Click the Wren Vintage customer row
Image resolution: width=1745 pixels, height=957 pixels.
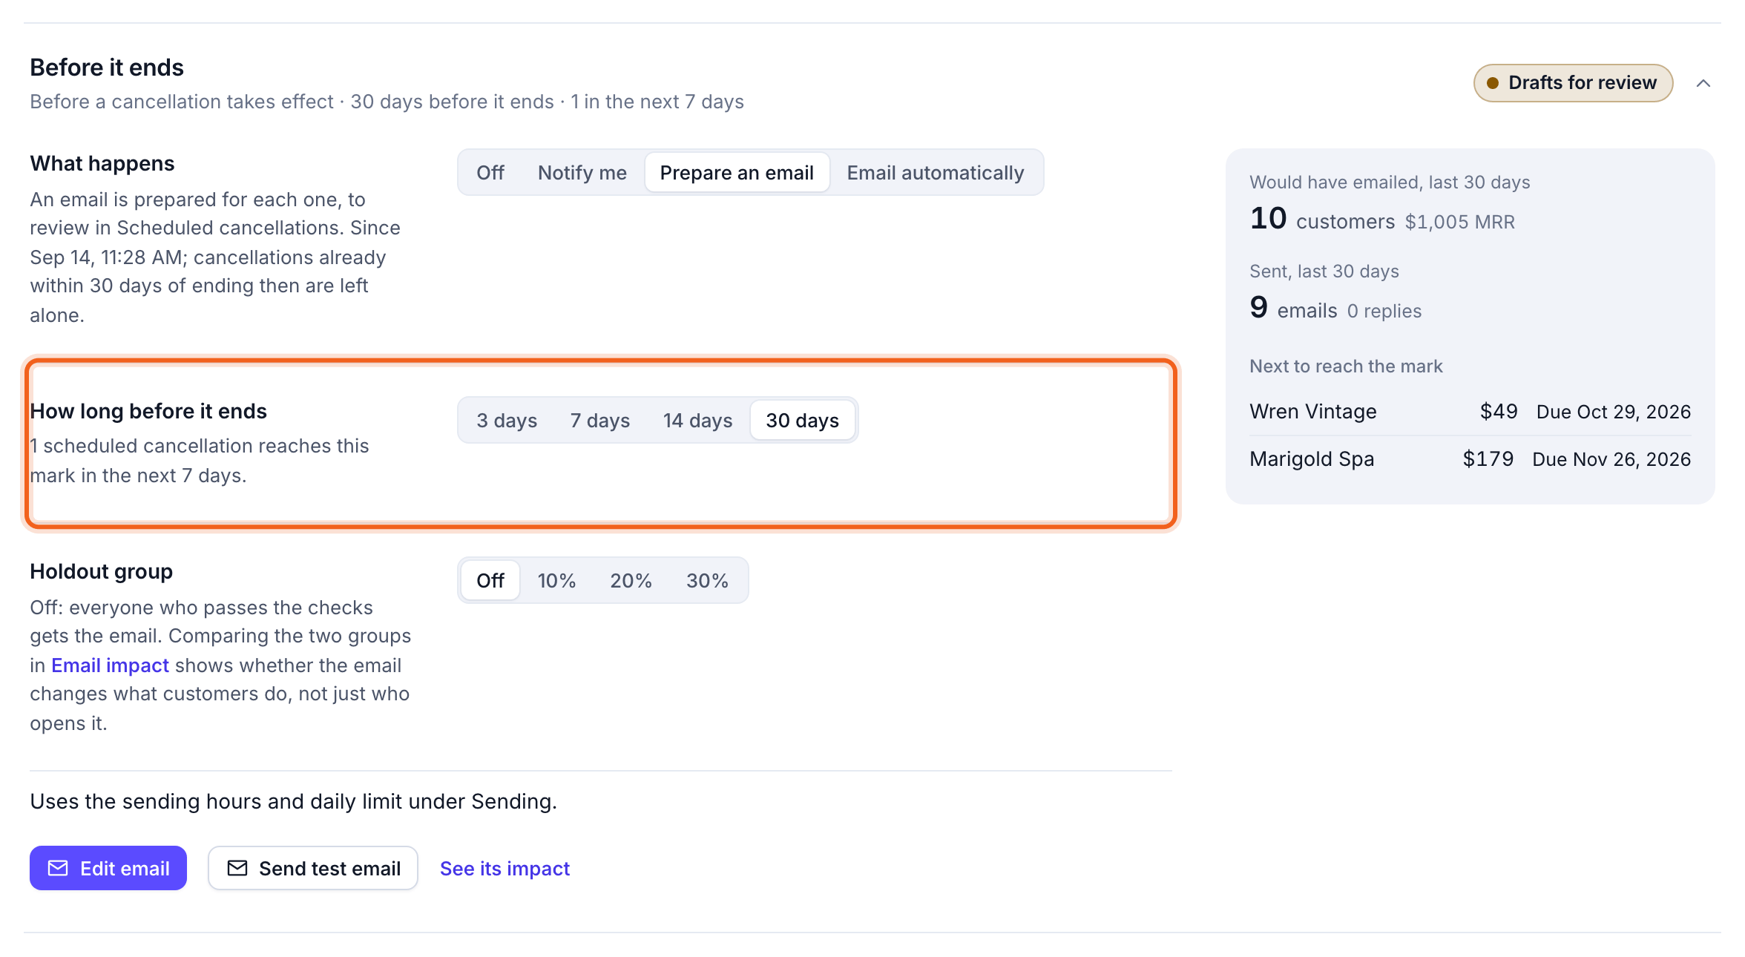tap(1470, 412)
